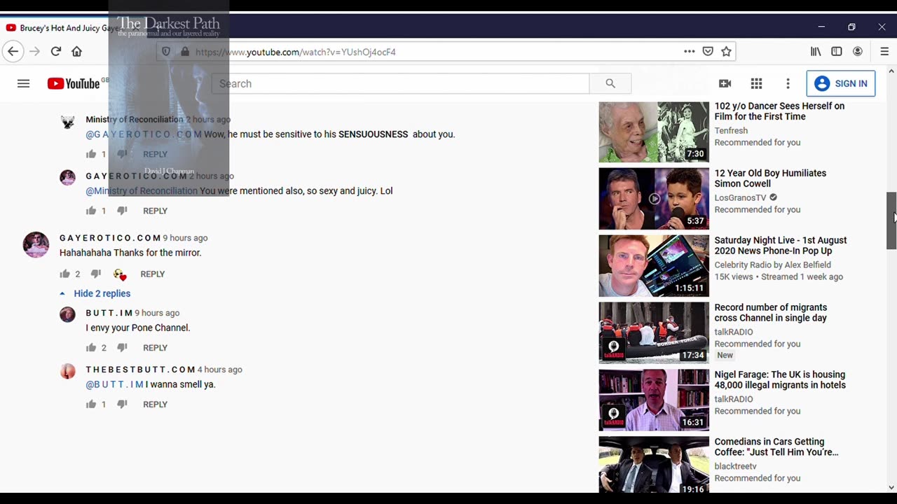Click the Pocket save icon in address bar

tap(708, 51)
